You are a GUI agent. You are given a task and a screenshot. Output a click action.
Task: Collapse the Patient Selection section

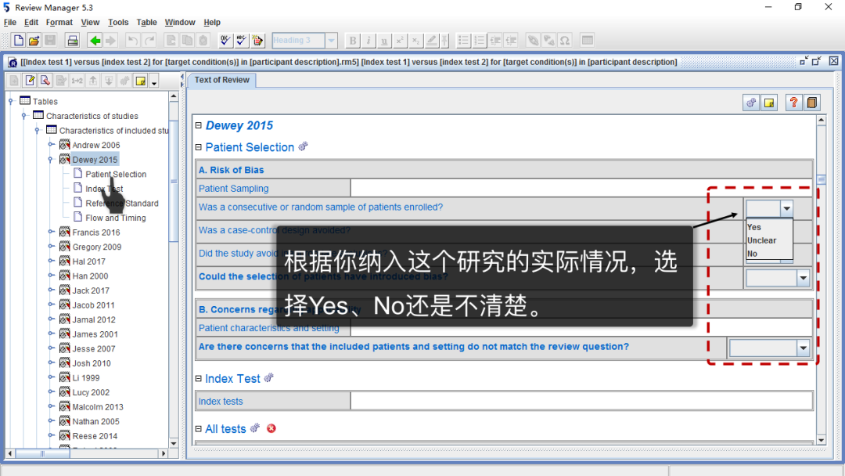pyautogui.click(x=199, y=147)
